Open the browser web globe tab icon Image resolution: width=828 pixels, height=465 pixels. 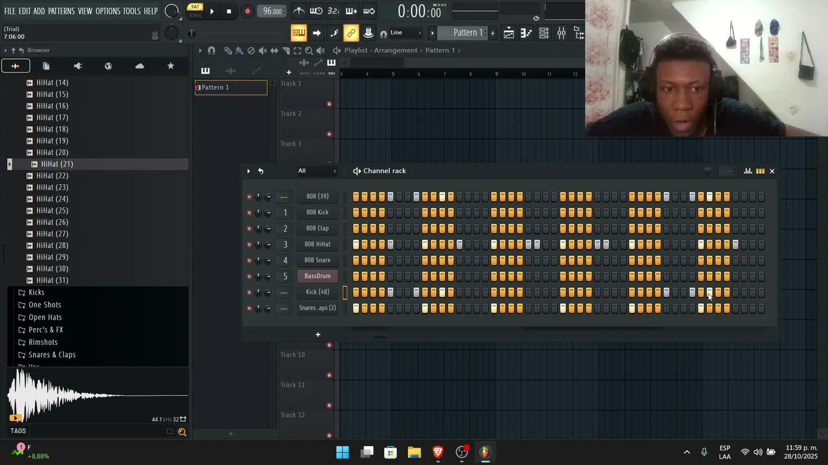(108, 66)
